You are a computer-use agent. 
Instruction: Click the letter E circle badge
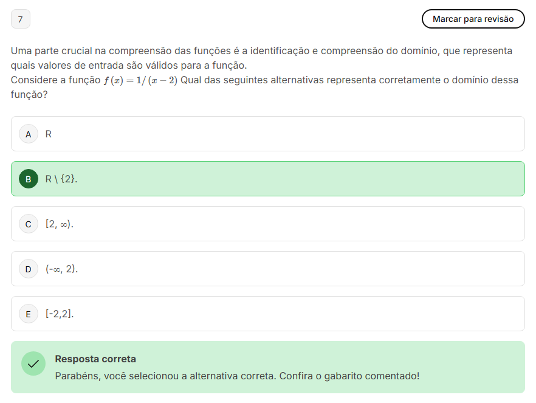29,314
